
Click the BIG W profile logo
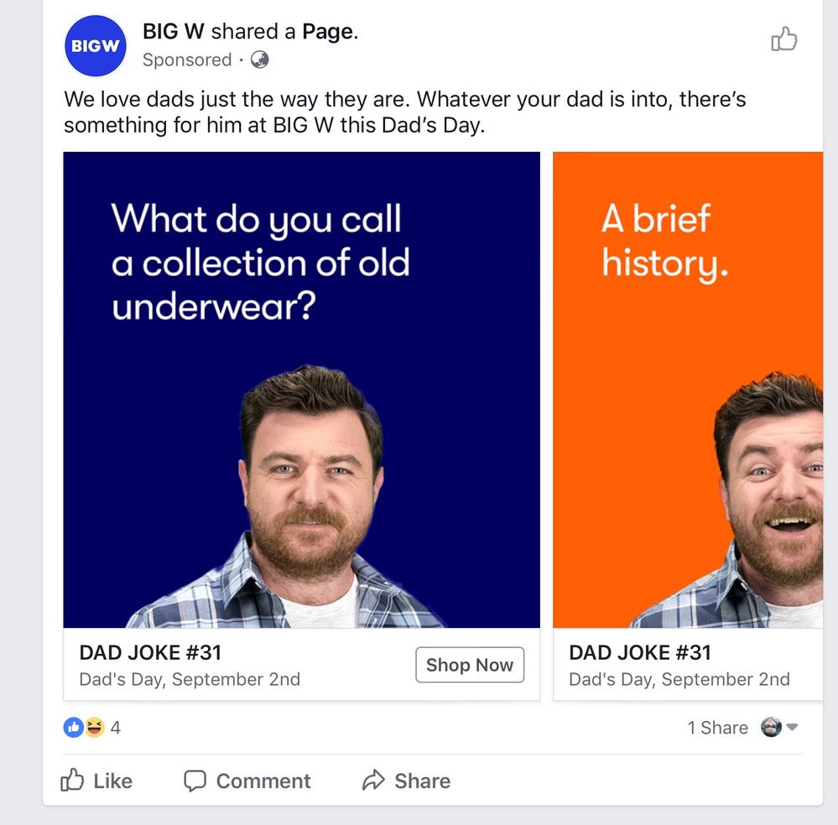pyautogui.click(x=95, y=47)
